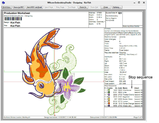159x123 pixels.
Task: Maximize the Wilcom EmbroideryStudio window
Action: pyautogui.click(x=139, y=3)
